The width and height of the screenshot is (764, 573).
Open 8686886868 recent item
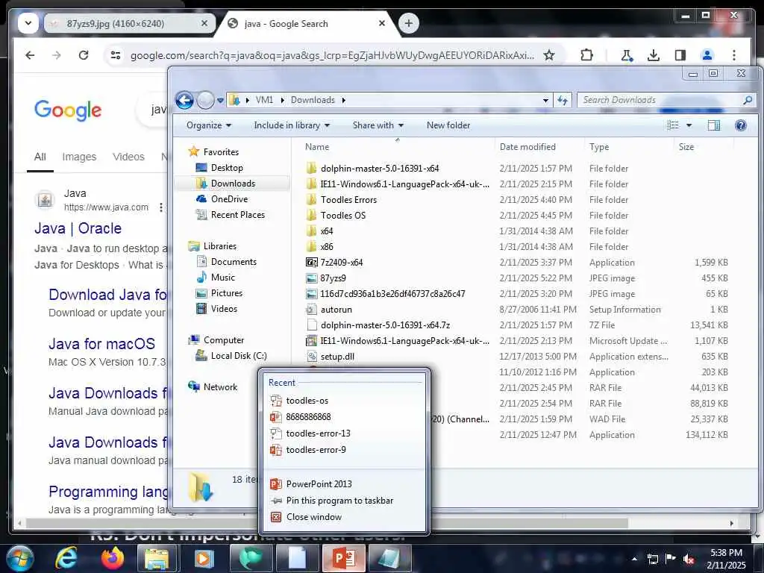pos(344,417)
